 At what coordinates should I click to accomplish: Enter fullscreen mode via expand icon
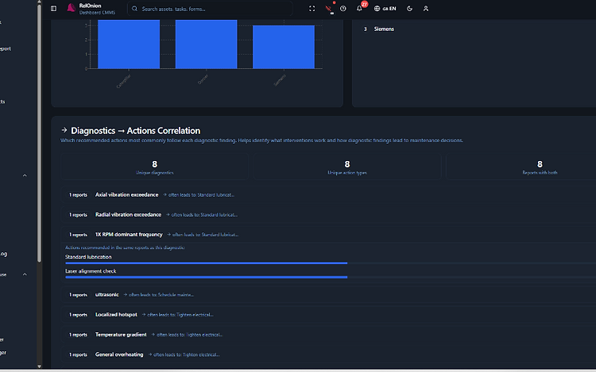tap(312, 9)
